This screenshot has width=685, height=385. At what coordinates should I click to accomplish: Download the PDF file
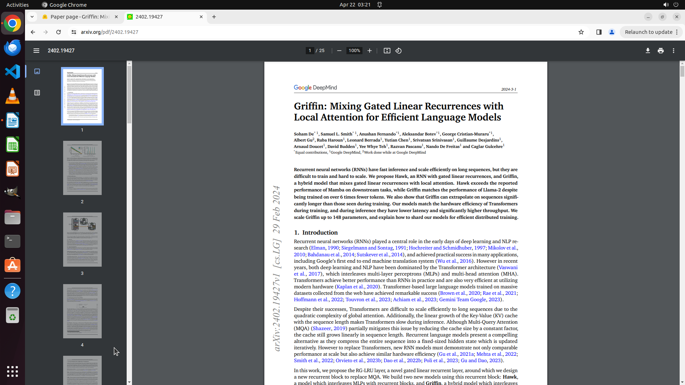click(648, 51)
